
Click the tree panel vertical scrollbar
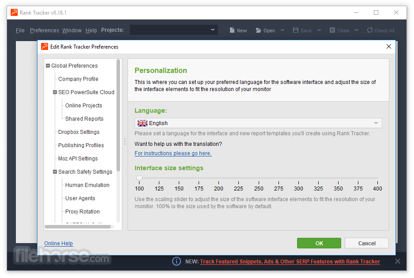pyautogui.click(x=118, y=115)
